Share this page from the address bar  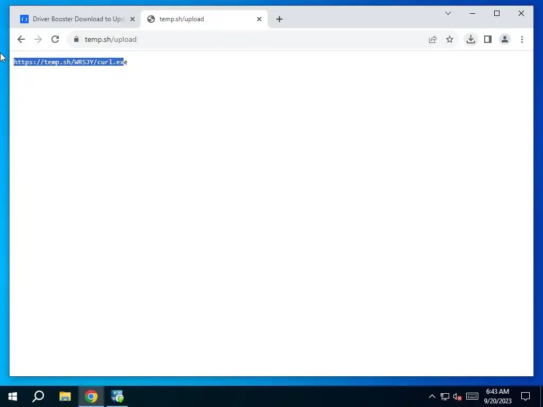point(433,39)
